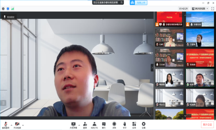Open the Invite participants icon
The width and height of the screenshot is (216, 130).
(x=85, y=125)
